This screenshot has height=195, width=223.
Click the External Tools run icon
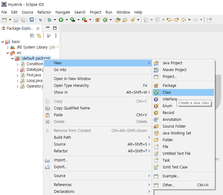[x=85, y=20]
